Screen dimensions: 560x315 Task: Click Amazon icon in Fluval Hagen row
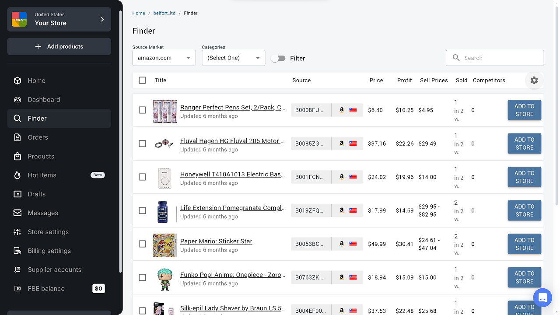(x=342, y=143)
